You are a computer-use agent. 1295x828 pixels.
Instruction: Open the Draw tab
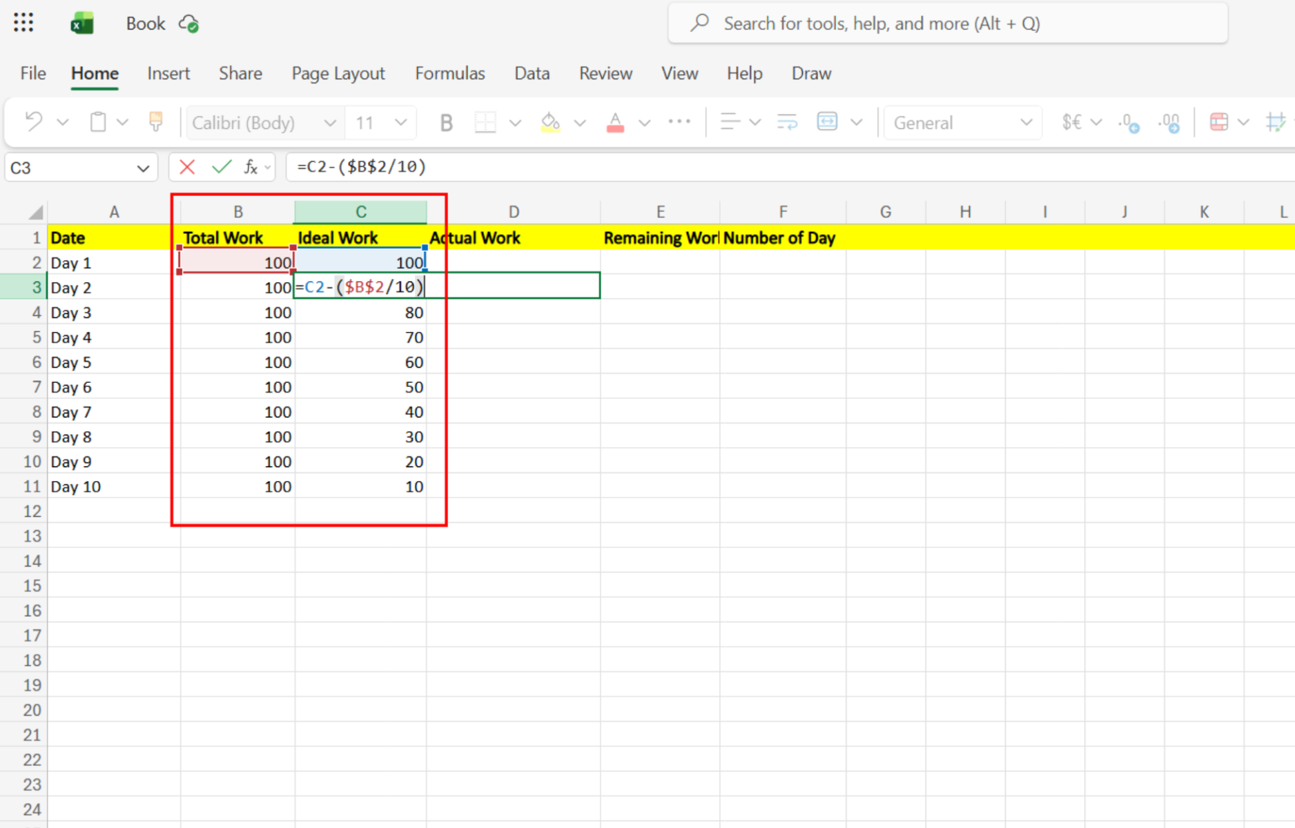tap(812, 73)
